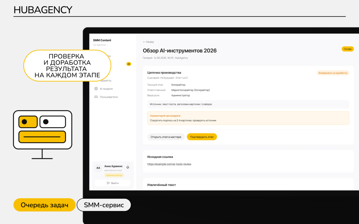The height and width of the screenshot is (224, 359).
Task: Click the SMM Content app title
Action: point(102,40)
